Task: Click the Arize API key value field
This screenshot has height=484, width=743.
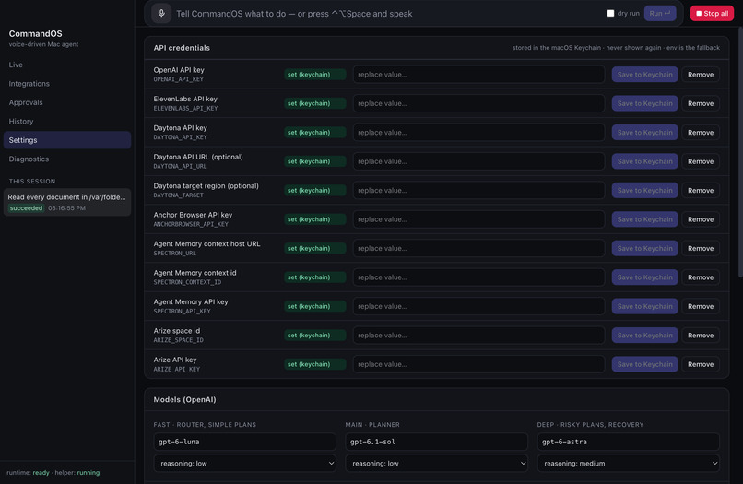Action: coord(478,364)
